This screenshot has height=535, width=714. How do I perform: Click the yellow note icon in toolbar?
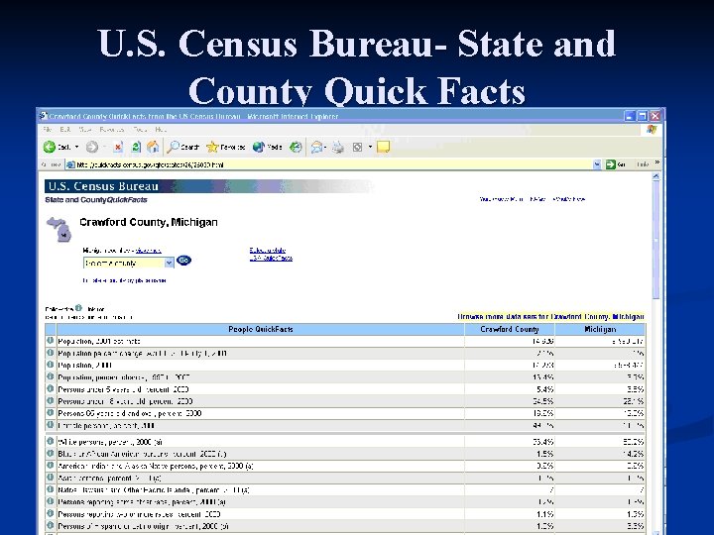point(383,147)
